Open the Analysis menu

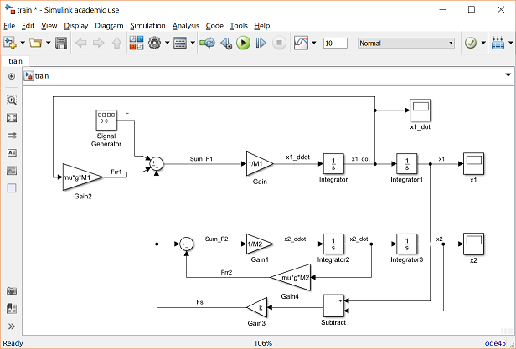point(186,26)
